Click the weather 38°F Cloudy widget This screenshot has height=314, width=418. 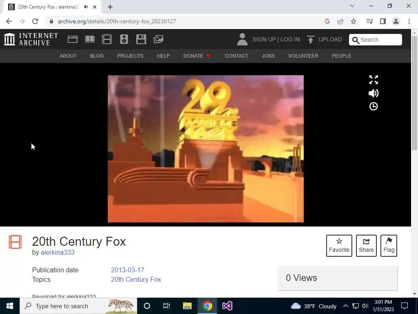pyautogui.click(x=314, y=306)
